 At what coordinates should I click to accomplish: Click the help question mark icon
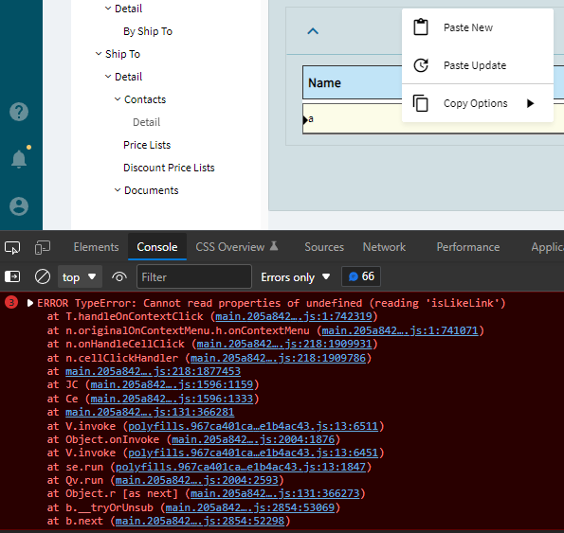tap(19, 112)
